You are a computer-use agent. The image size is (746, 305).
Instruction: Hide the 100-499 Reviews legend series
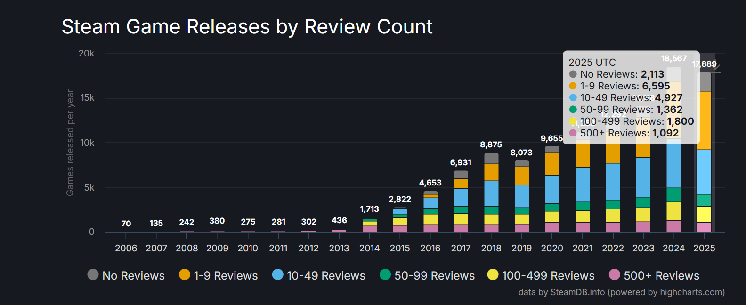tap(541, 275)
